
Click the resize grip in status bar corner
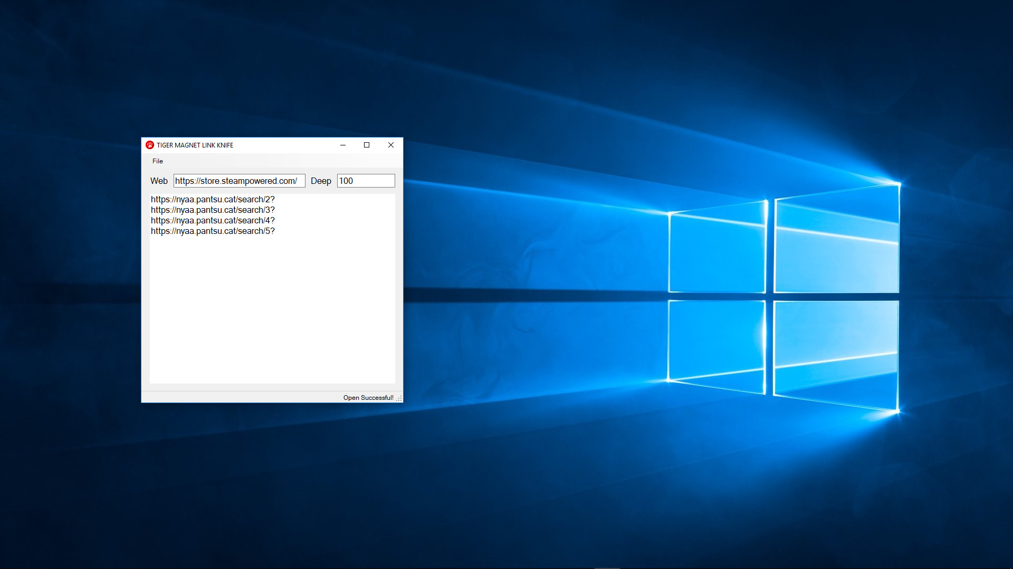400,398
